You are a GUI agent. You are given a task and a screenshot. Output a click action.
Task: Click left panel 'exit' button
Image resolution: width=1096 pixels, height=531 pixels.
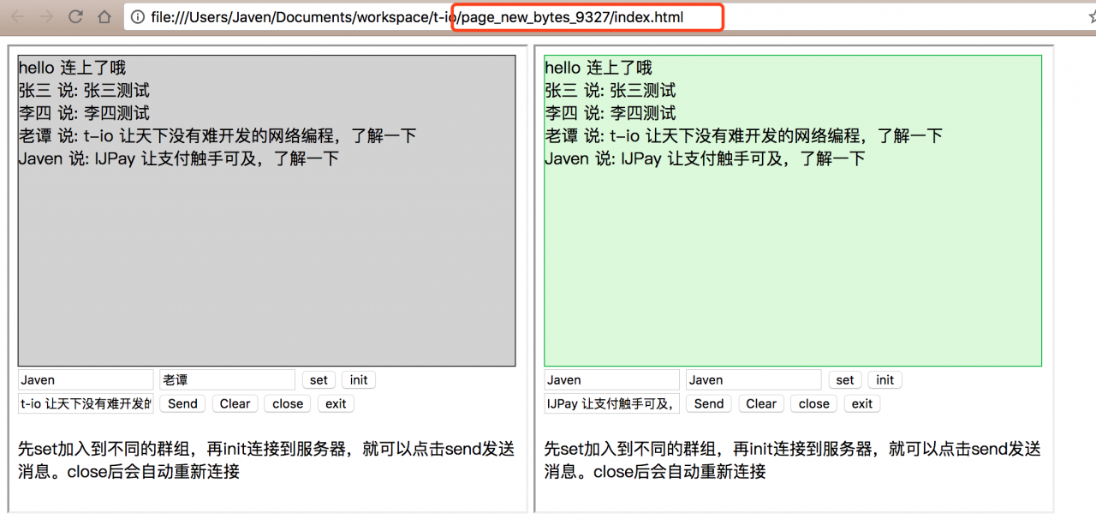(336, 404)
